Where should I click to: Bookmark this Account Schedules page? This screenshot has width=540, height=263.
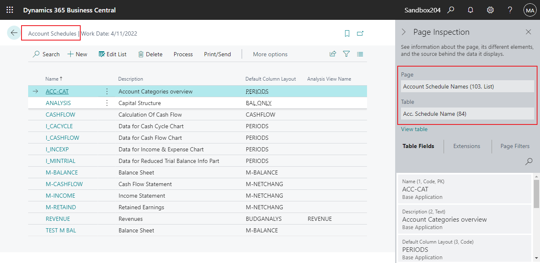(x=347, y=33)
